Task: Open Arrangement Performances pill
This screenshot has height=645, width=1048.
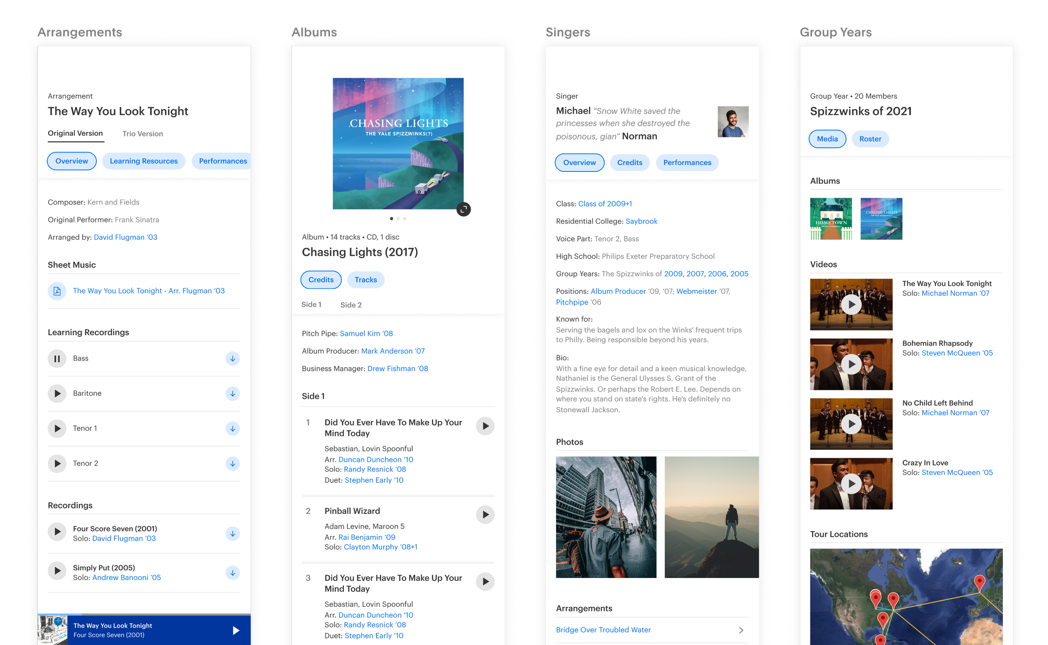Action: pyautogui.click(x=221, y=161)
